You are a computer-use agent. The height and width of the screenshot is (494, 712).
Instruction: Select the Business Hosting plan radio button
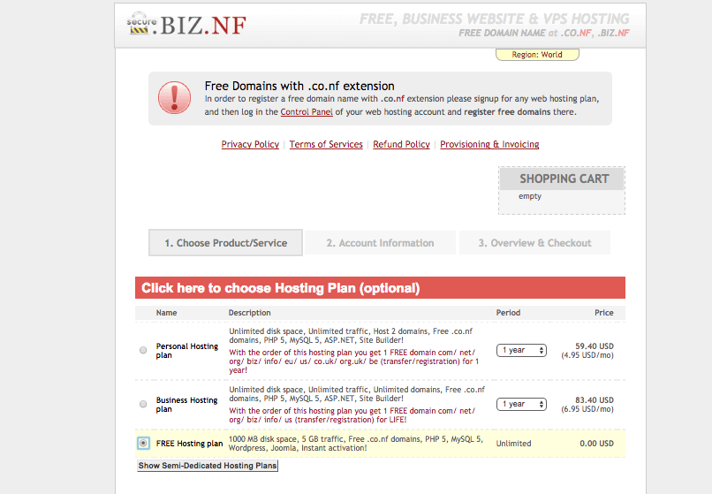tap(143, 404)
